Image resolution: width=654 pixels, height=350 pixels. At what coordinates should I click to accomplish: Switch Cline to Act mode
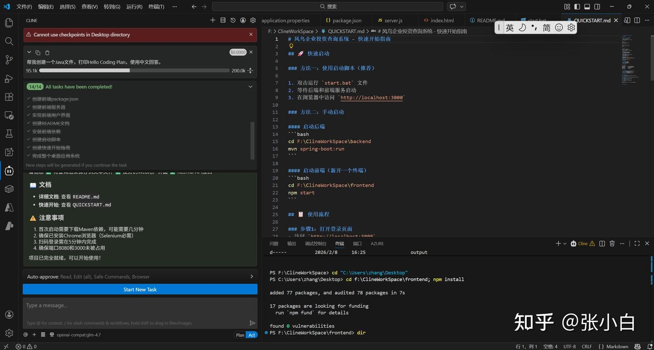(252, 335)
